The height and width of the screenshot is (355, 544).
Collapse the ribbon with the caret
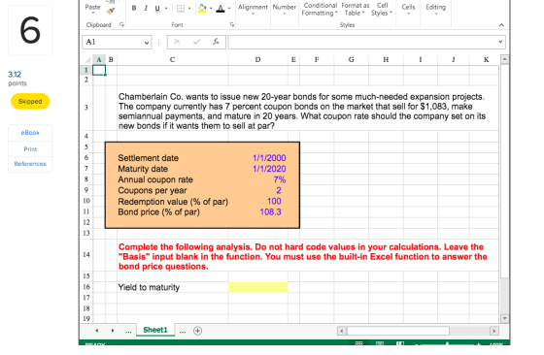click(501, 25)
